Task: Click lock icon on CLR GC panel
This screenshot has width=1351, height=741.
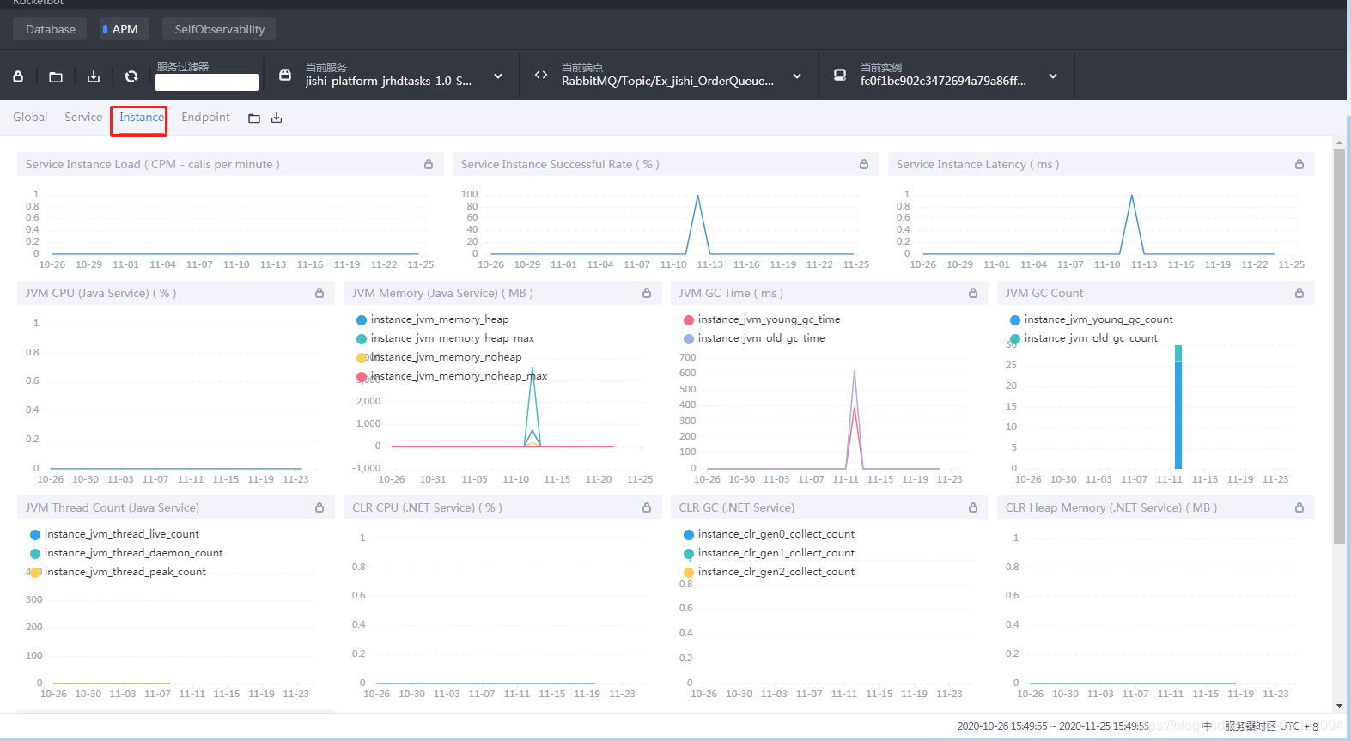Action: pos(973,507)
